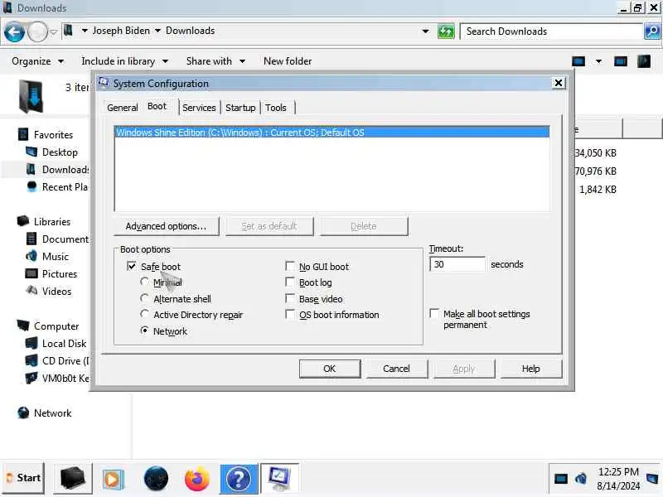Expand the arrow after Joseph Biden in breadcrumb
Image resolution: width=663 pixels, height=497 pixels.
click(157, 31)
